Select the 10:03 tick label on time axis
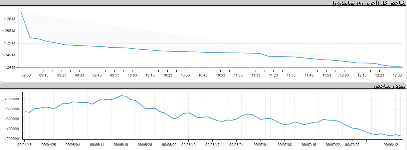 point(132,75)
